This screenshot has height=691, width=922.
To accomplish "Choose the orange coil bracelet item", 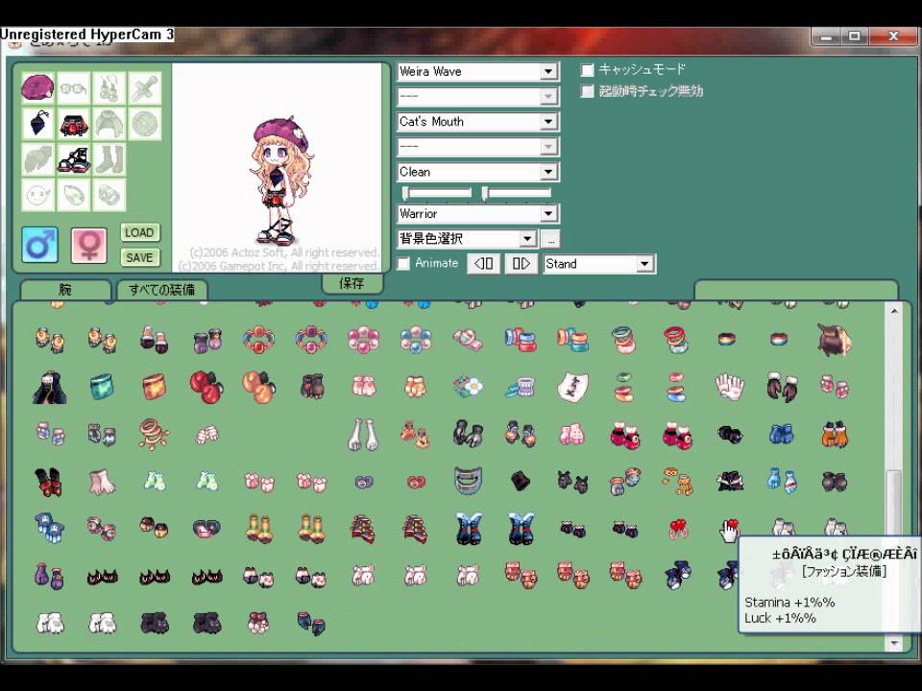I will 154,434.
